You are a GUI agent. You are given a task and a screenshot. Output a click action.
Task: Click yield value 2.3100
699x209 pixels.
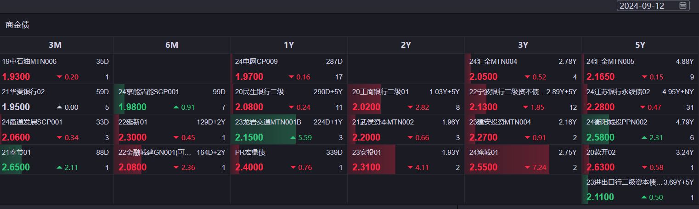point(366,167)
